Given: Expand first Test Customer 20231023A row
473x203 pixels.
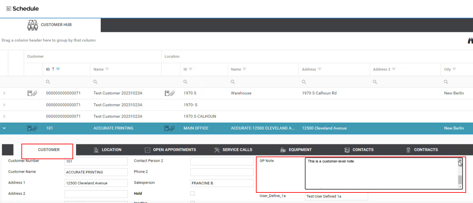Looking at the screenshot, I should click(4, 93).
